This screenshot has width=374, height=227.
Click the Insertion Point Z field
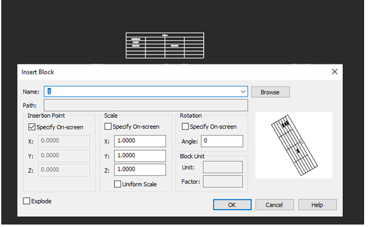pos(64,170)
